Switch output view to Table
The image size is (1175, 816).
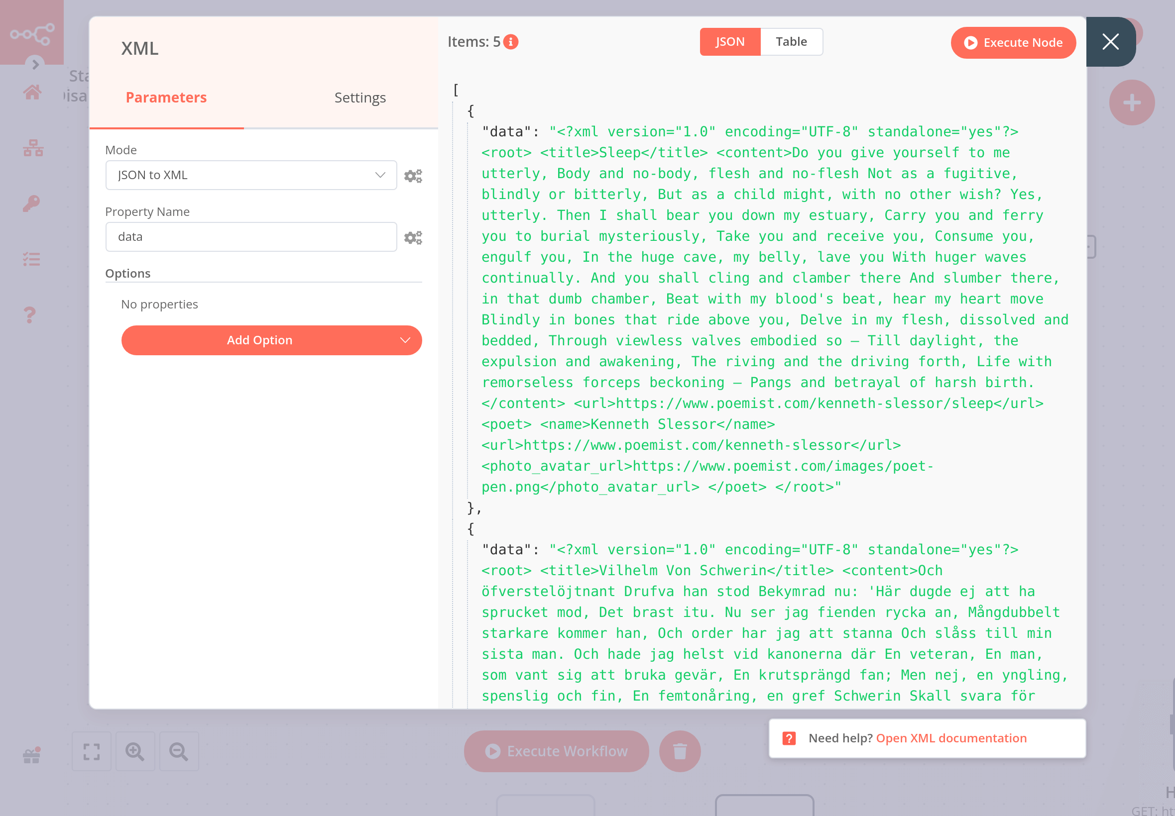(x=791, y=42)
